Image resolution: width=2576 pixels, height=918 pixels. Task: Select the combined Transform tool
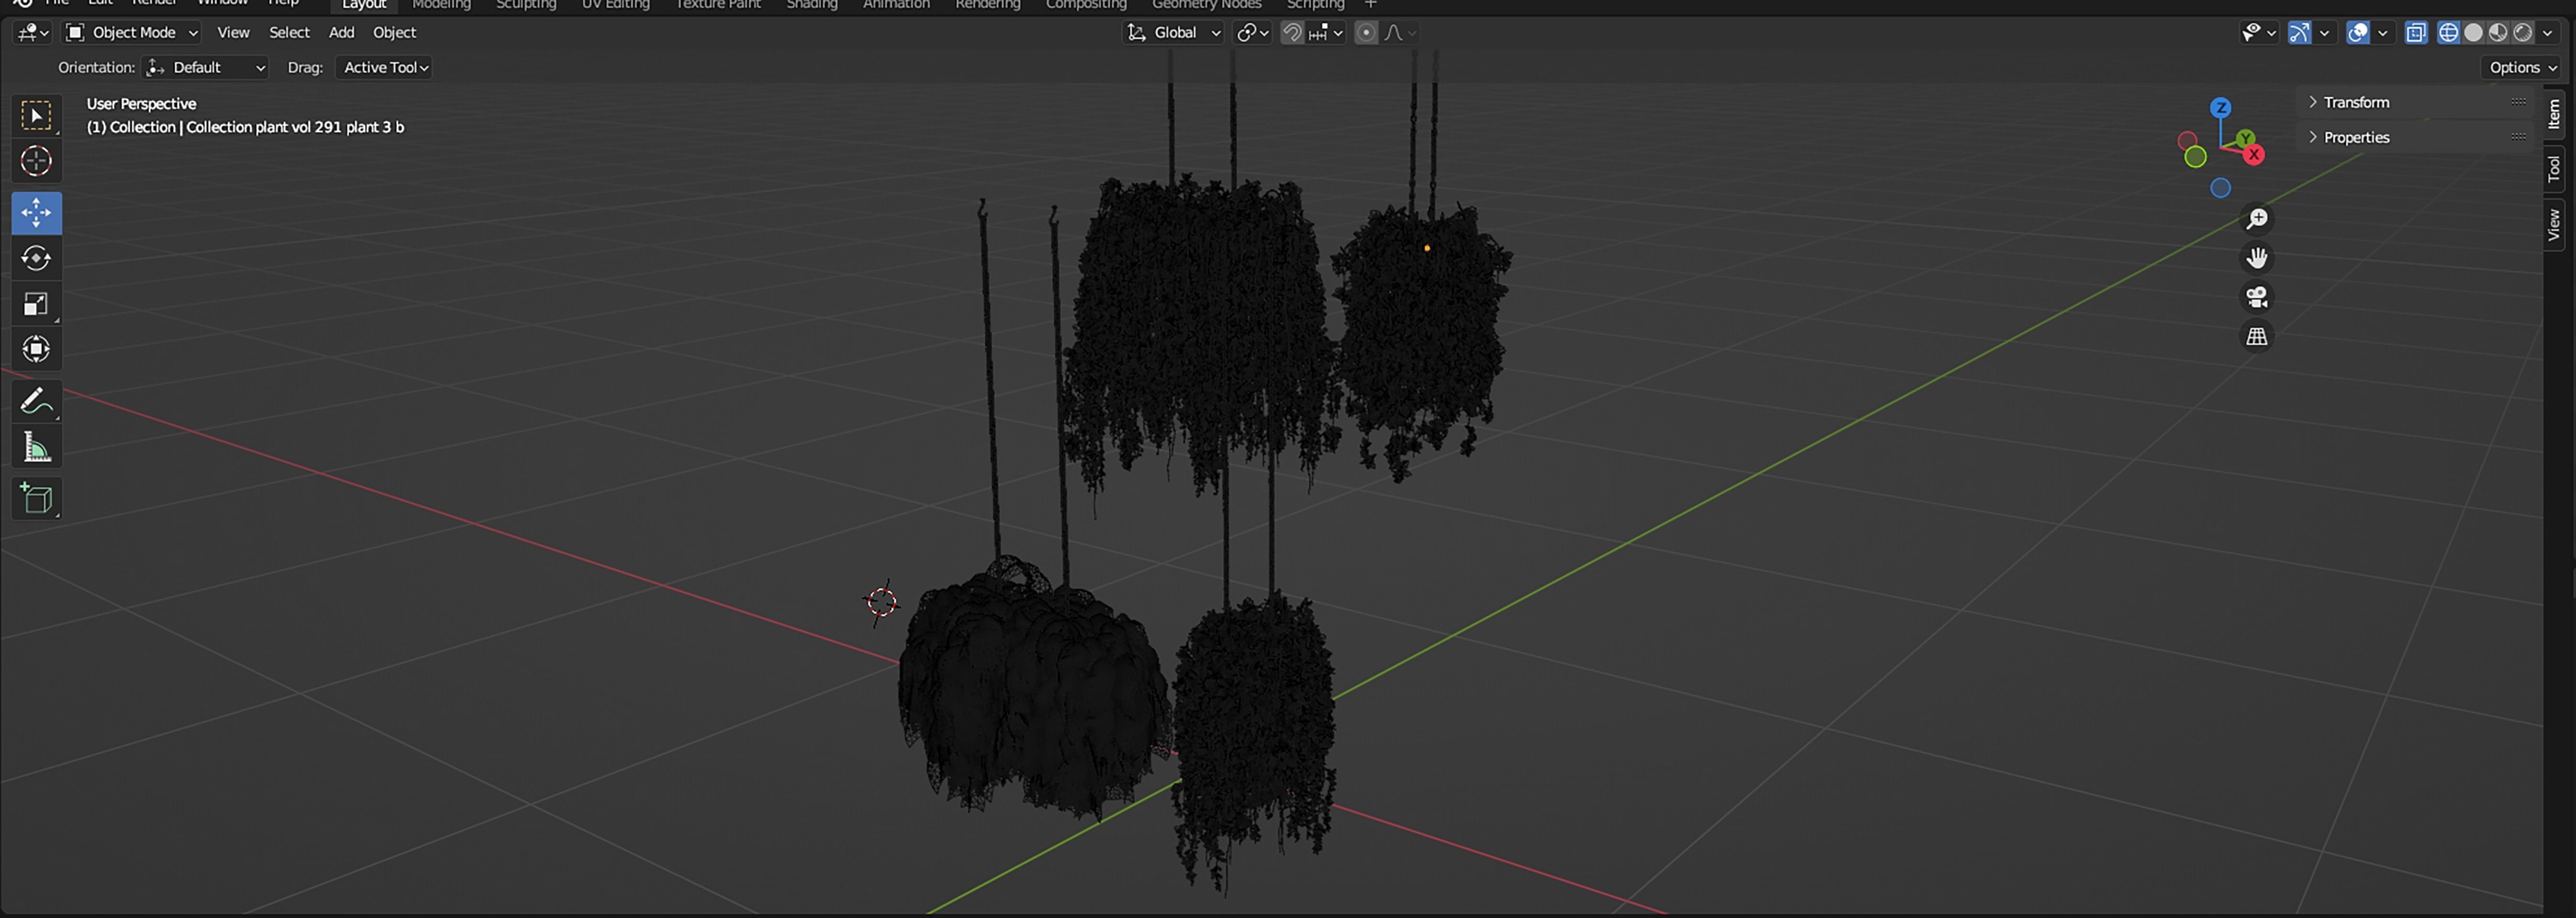tap(36, 349)
